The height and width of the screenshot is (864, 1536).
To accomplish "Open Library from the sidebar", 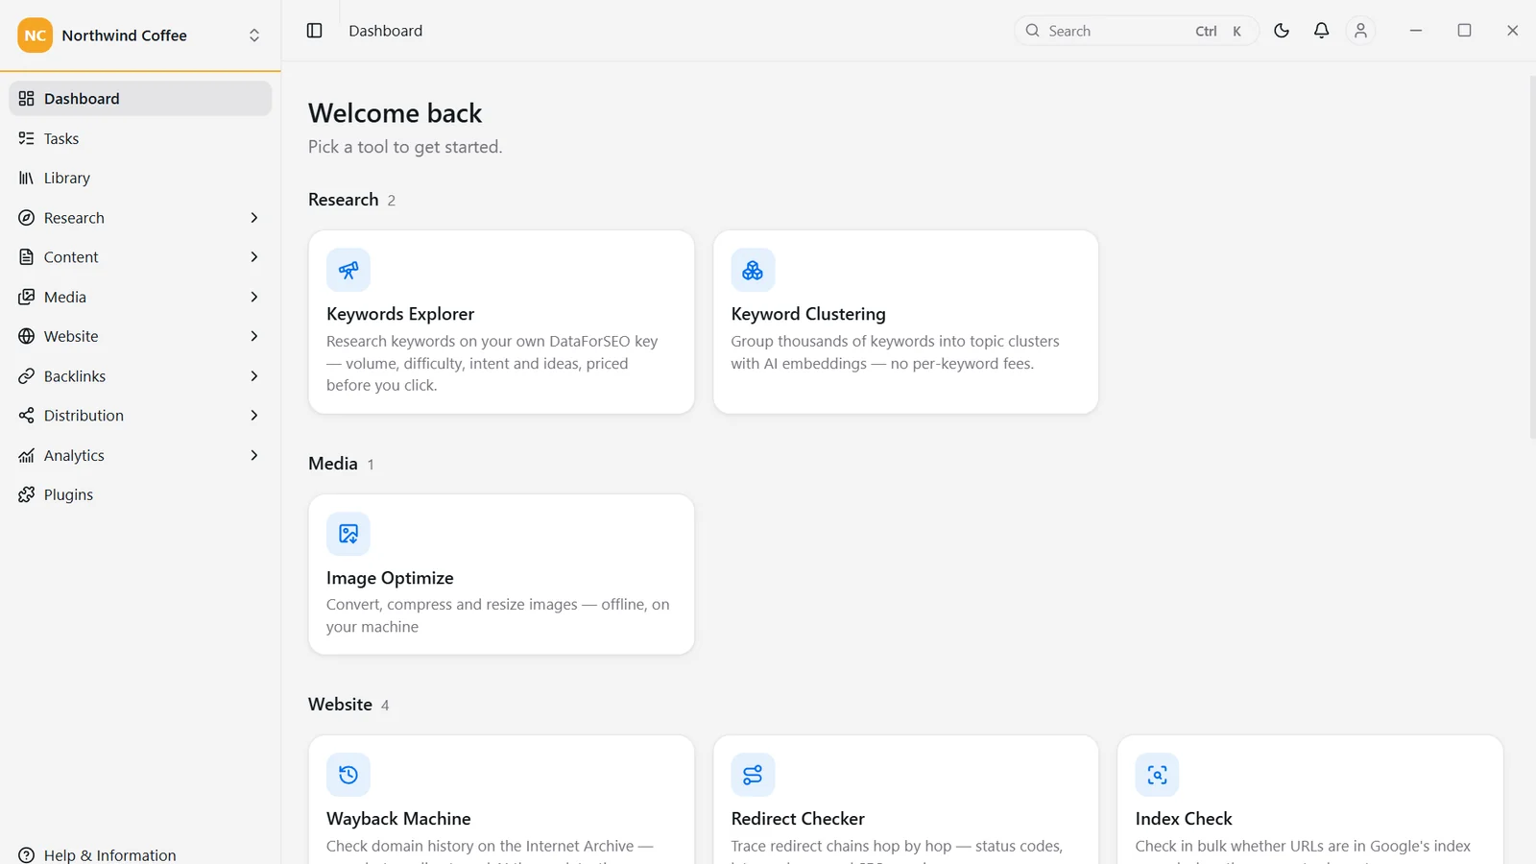I will point(140,178).
